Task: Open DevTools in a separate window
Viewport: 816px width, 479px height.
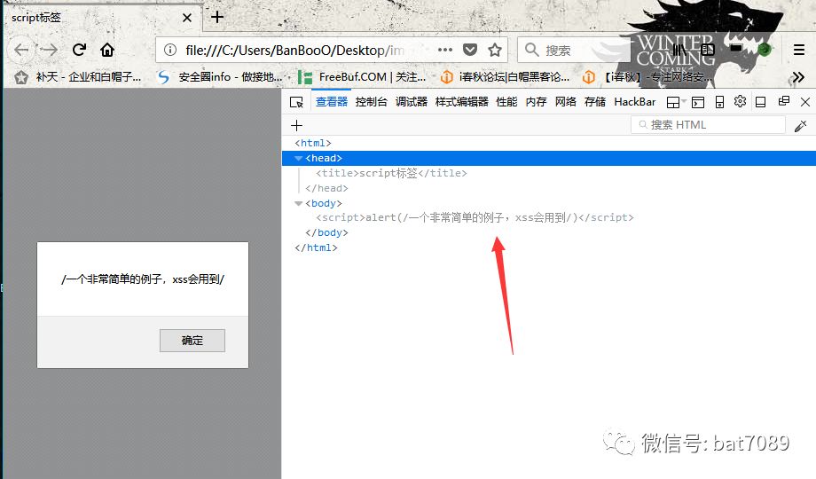Action: [784, 101]
